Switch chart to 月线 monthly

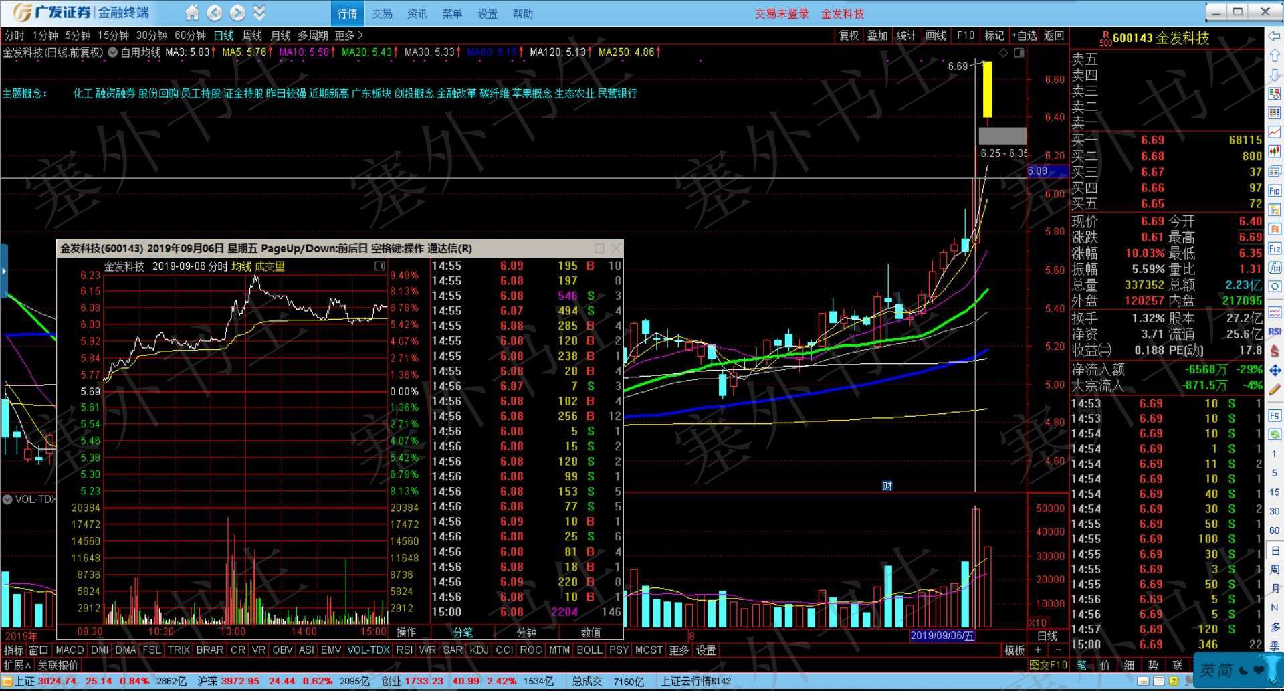pyautogui.click(x=280, y=35)
